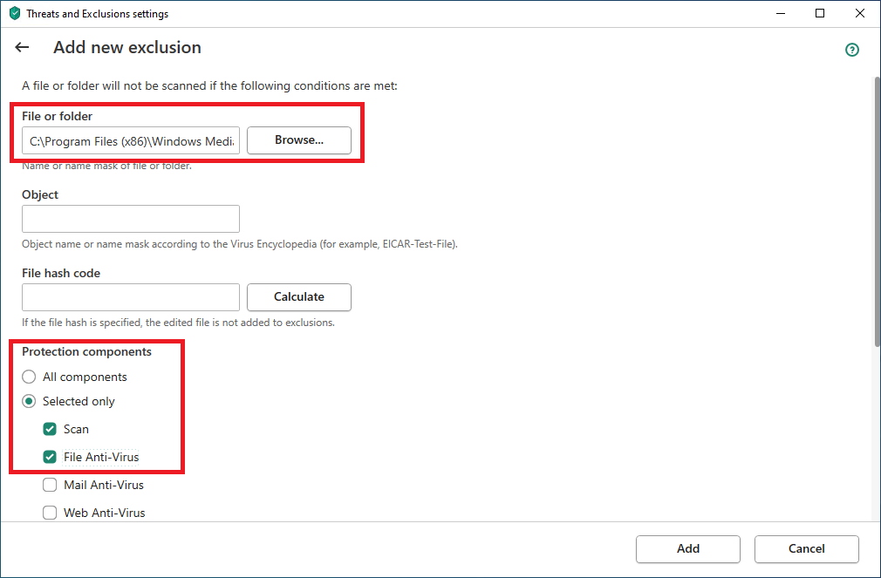Image resolution: width=881 pixels, height=578 pixels.
Task: Click into the File hash code field
Action: click(131, 297)
